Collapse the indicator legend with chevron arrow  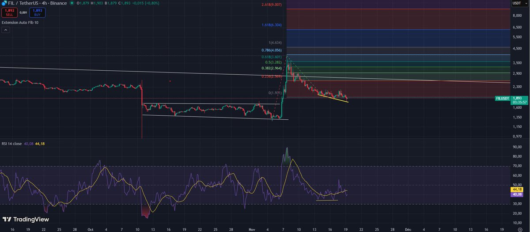6,30
